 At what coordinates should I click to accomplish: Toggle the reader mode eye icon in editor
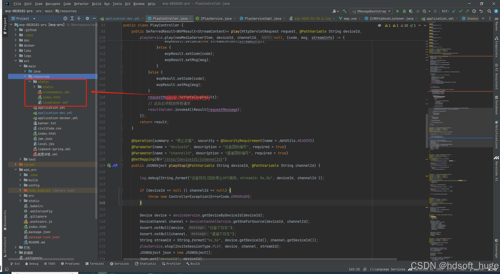(x=379, y=25)
